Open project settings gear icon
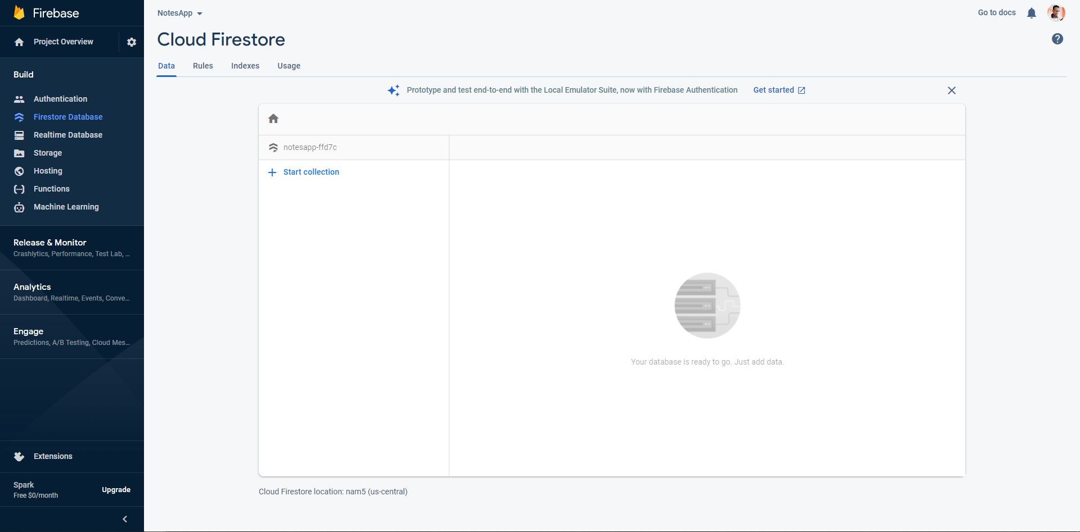The height and width of the screenshot is (532, 1080). [x=132, y=42]
